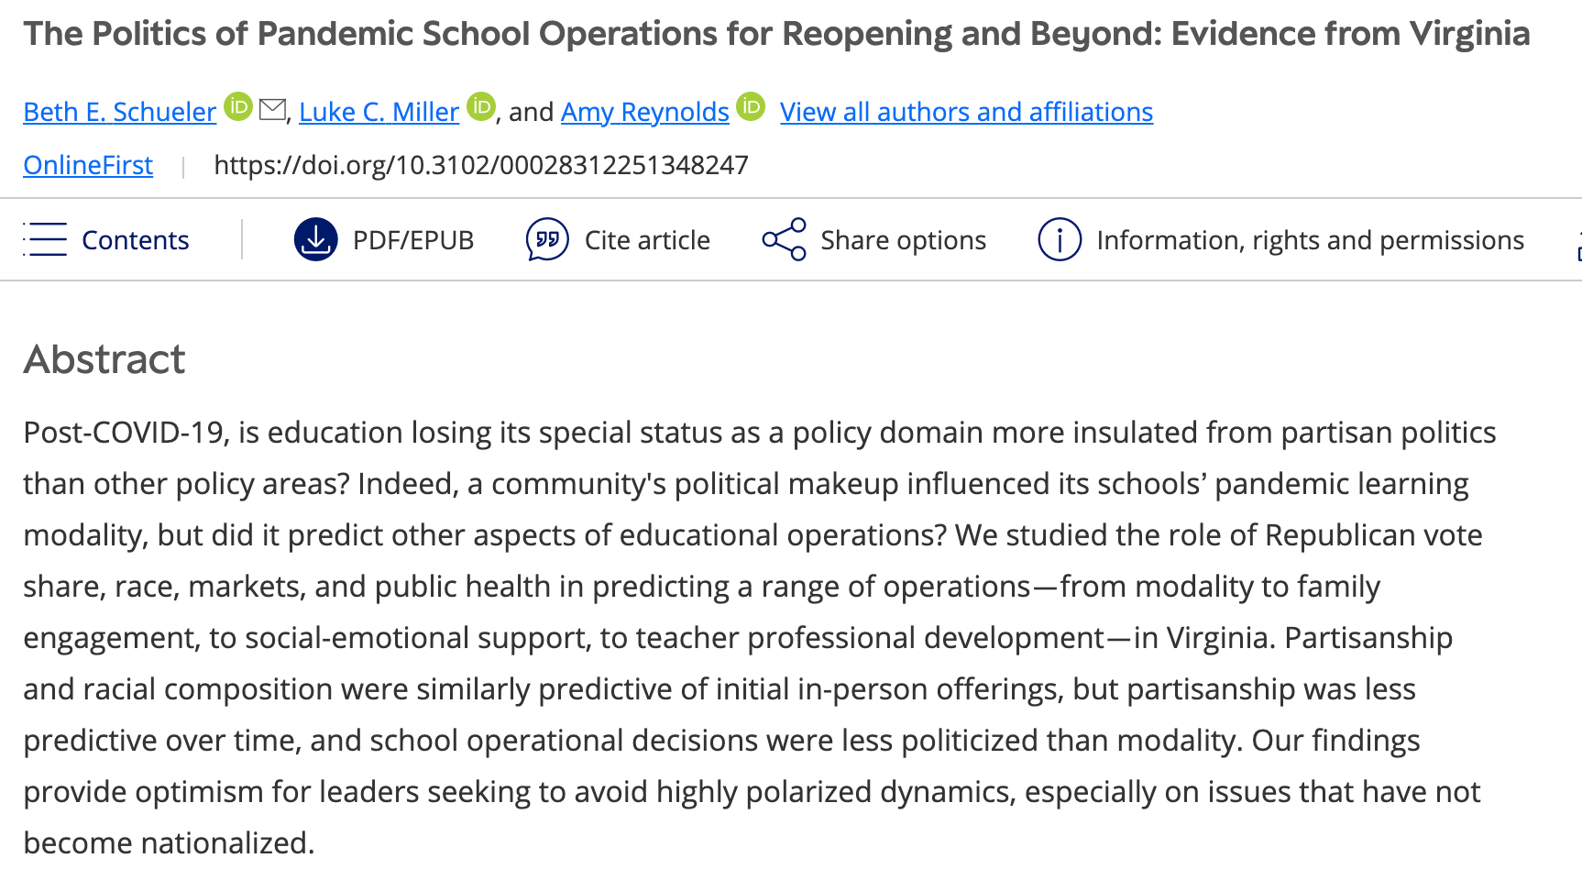The image size is (1582, 880).
Task: Open Amy Reynolds author link
Action: click(x=644, y=112)
